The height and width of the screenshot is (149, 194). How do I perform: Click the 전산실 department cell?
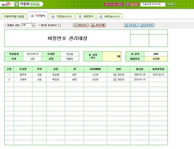click(70, 54)
